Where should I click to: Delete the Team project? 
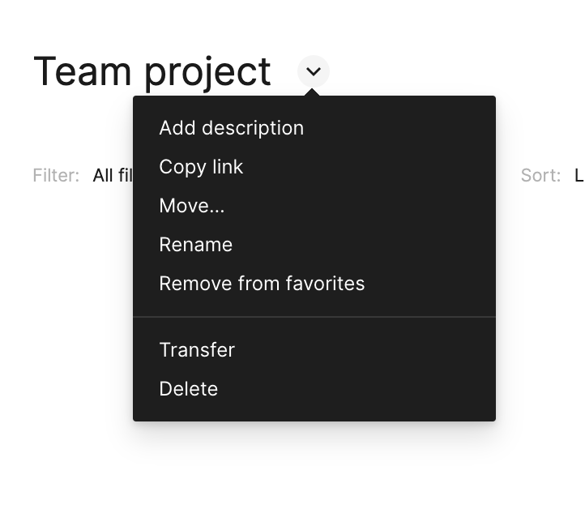[188, 389]
